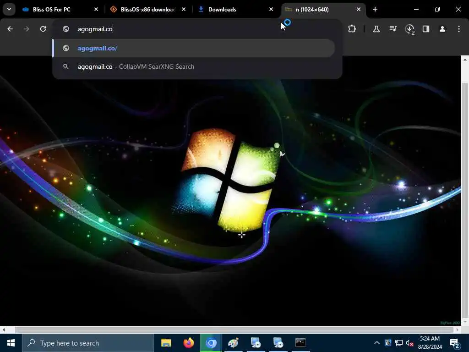The width and height of the screenshot is (469, 352).
Task: Open the Chrome three-dot menu
Action: tap(459, 29)
